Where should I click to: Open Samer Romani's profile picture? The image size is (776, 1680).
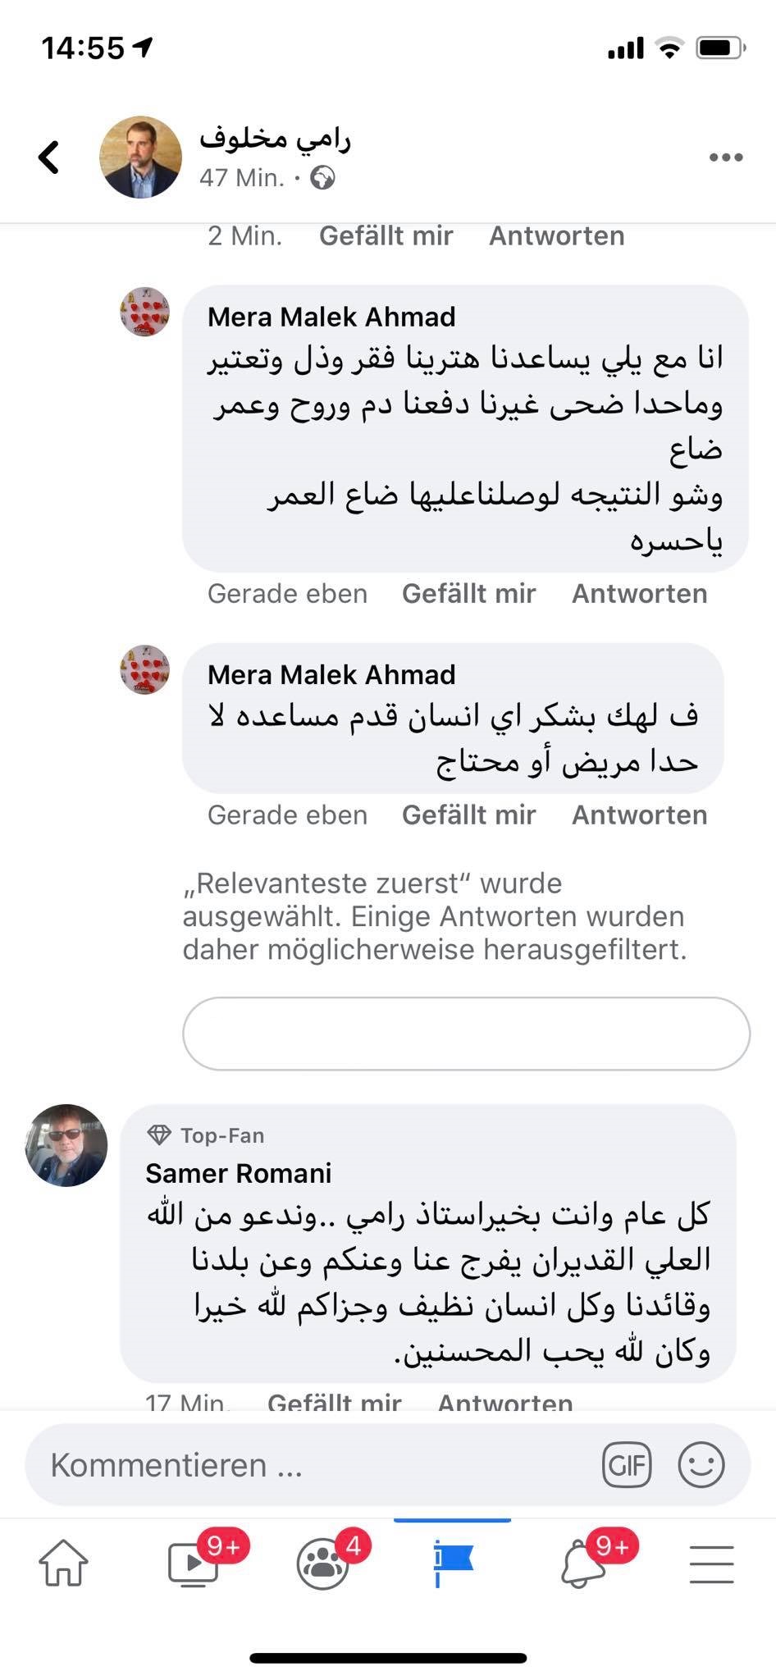coord(66,1145)
